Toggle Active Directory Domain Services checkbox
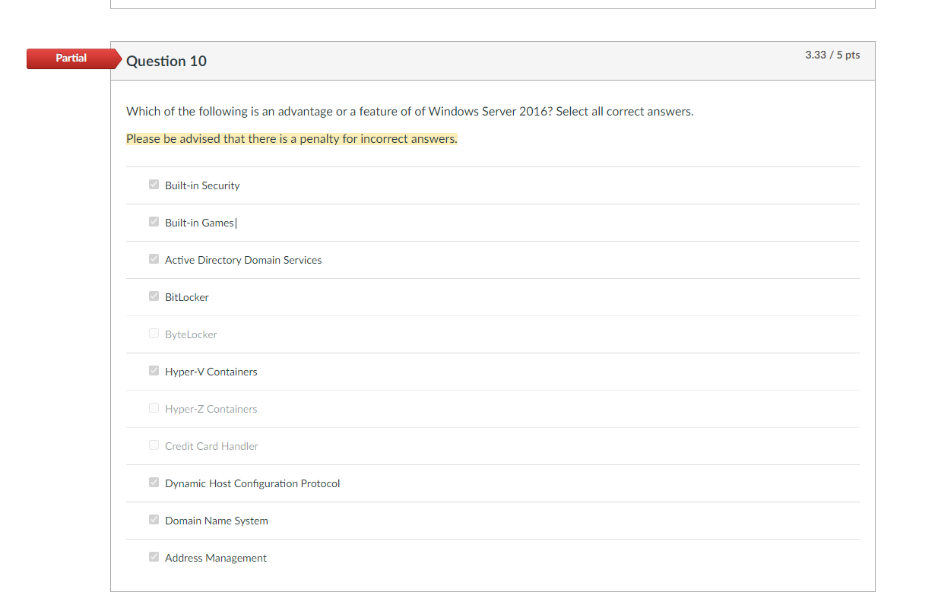 tap(154, 259)
